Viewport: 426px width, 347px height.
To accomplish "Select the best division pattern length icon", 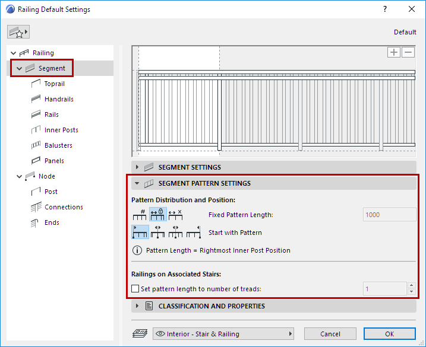I will click(175, 215).
